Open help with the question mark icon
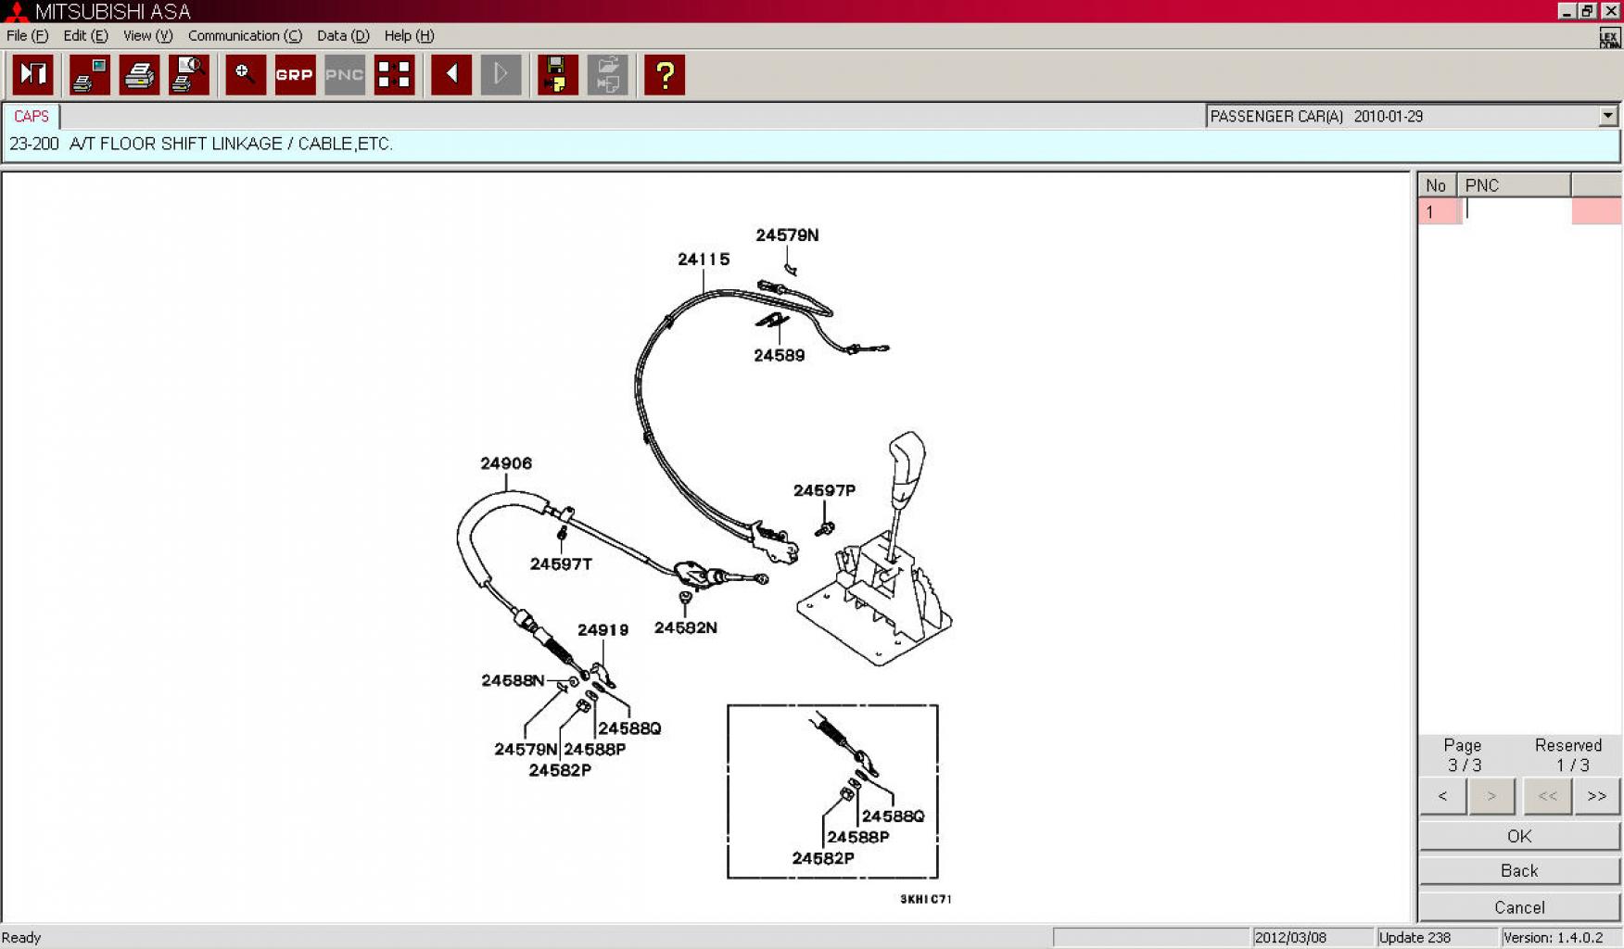1624x949 pixels. point(664,75)
